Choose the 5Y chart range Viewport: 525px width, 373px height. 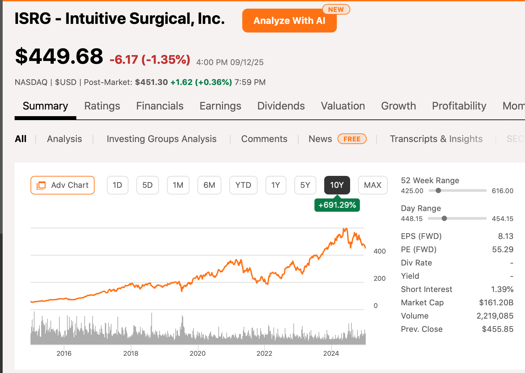(305, 185)
